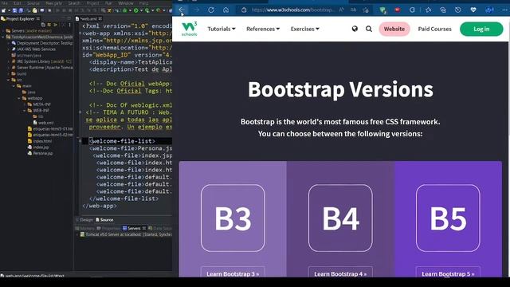Image resolution: width=510 pixels, height=287 pixels.
Task: Open Eclipse Search menu
Action: pyautogui.click(x=74, y=3)
